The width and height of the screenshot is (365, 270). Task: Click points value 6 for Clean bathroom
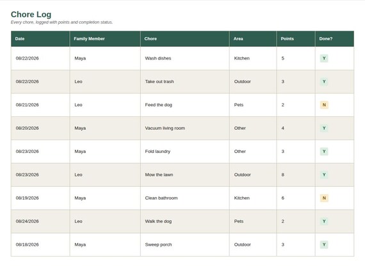pyautogui.click(x=283, y=198)
